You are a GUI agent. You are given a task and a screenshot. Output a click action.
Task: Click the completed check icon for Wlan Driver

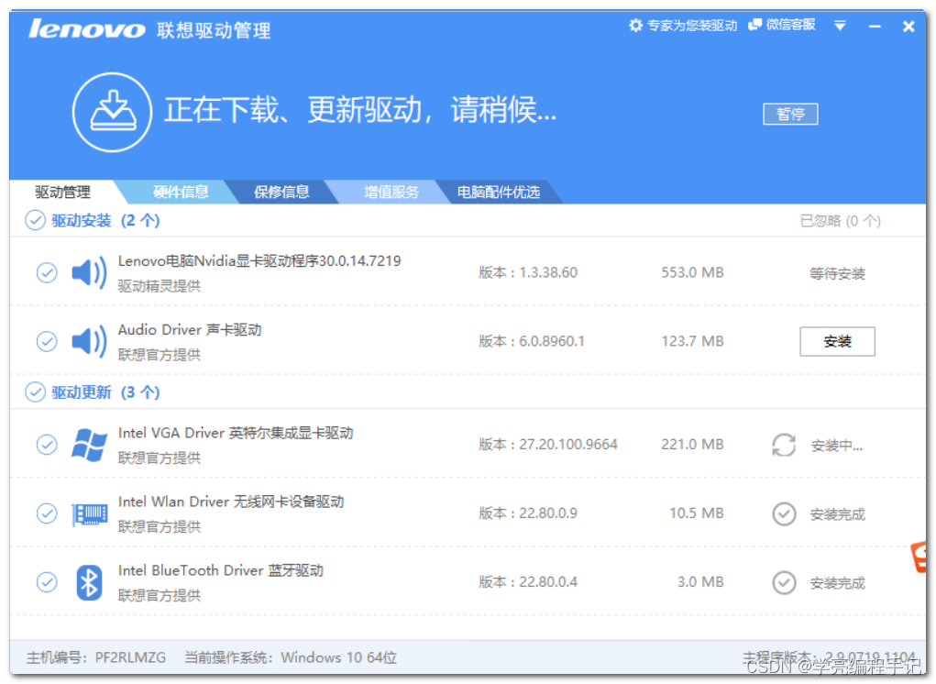[784, 513]
